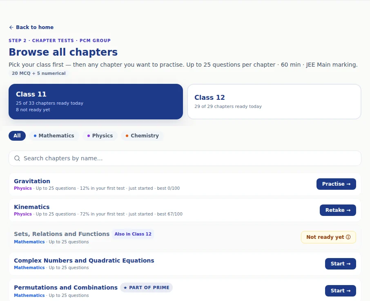Click Sets, Relations and Functions title
The width and height of the screenshot is (370, 301).
(x=62, y=234)
